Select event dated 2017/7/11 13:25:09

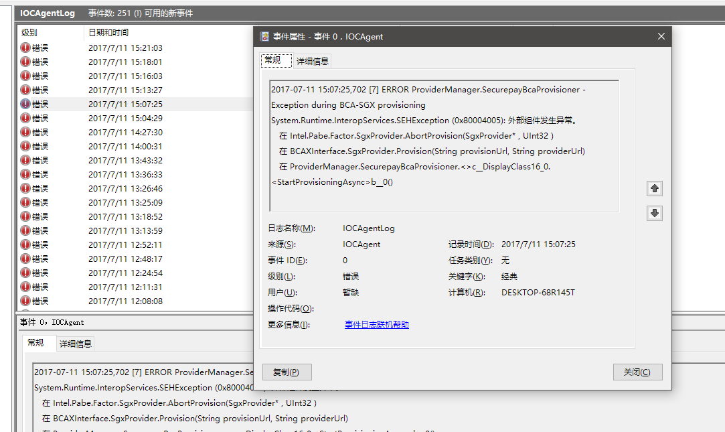pyautogui.click(x=125, y=202)
